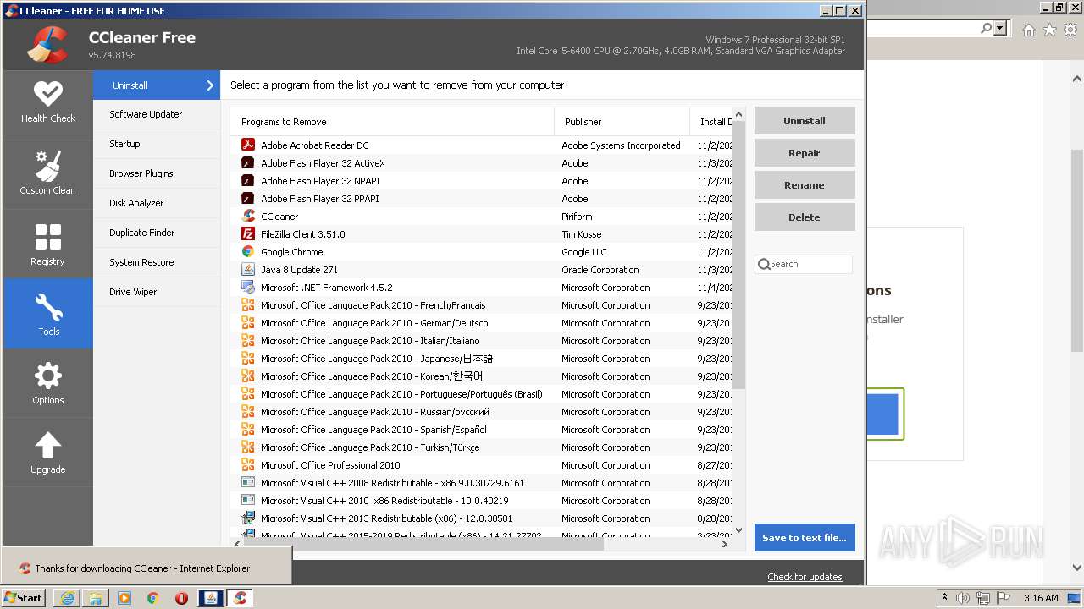
Task: Click the Rename button
Action: (x=805, y=185)
